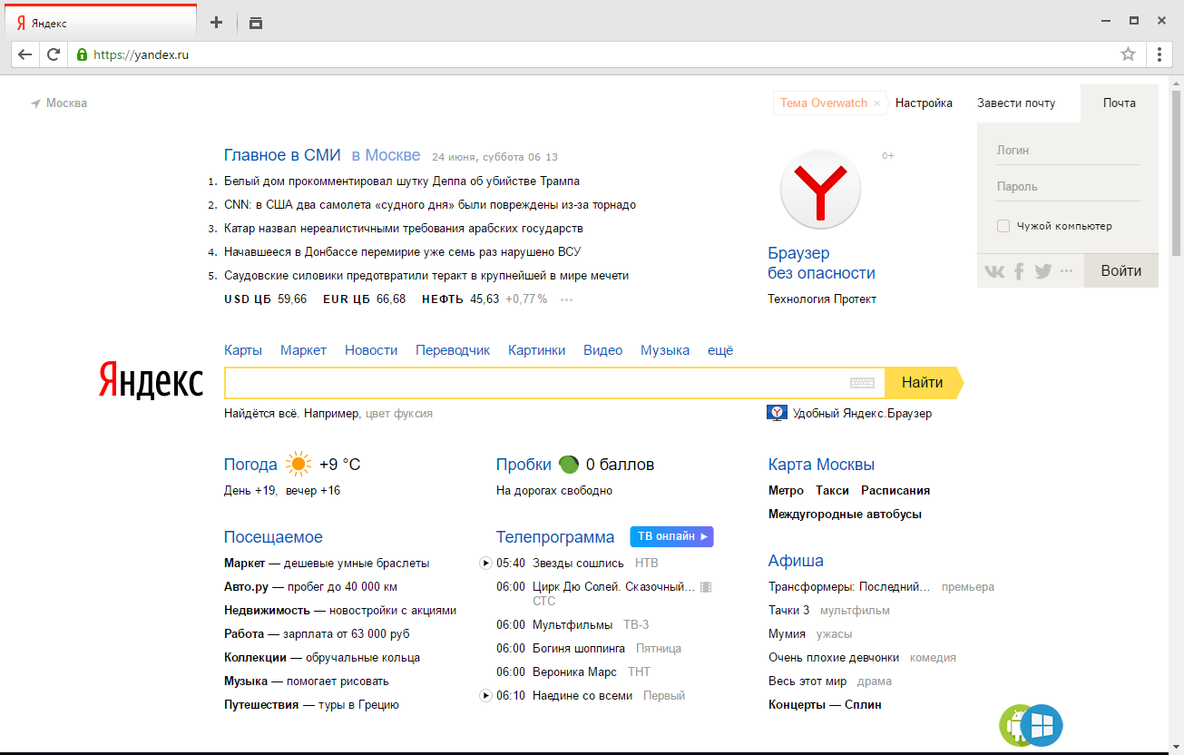This screenshot has height=755, width=1184.
Task: Open the Пробки traffic link
Action: (x=524, y=465)
